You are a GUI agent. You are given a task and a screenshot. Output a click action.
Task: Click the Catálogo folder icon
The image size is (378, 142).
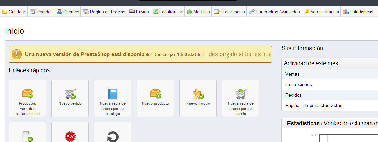(5, 12)
